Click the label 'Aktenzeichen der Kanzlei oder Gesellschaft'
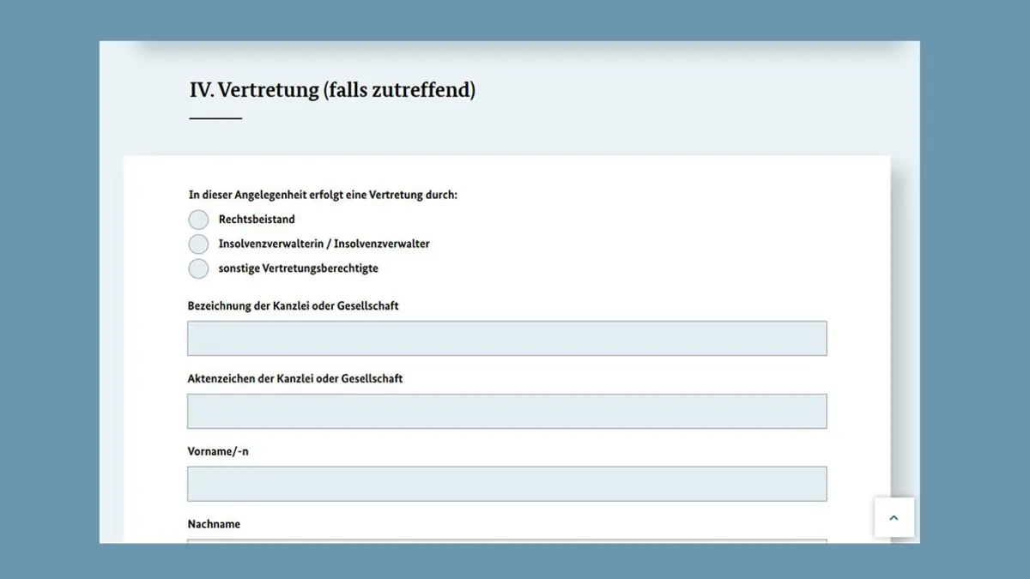 point(295,378)
